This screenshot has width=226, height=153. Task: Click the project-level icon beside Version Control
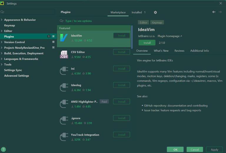pos(53,42)
